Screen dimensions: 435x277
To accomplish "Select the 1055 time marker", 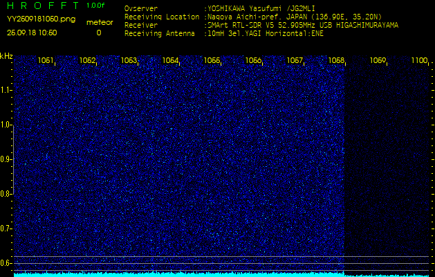I will coord(212,61).
